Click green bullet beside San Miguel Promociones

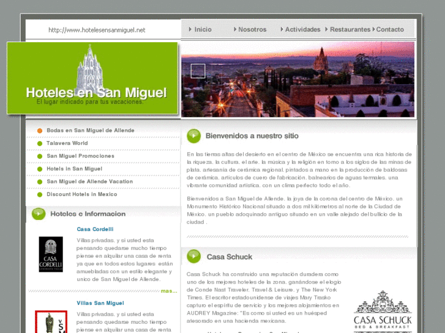(x=40, y=156)
